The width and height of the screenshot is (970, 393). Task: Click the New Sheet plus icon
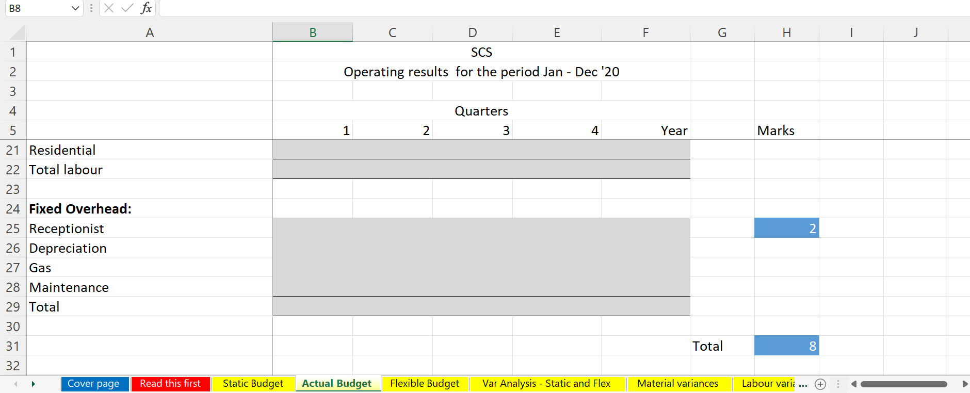point(820,384)
